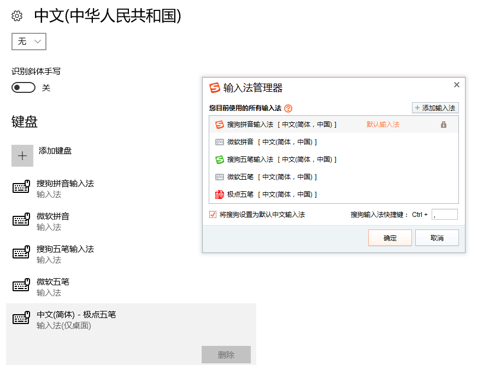Click the 取消 button
The width and height of the screenshot is (483, 365).
click(x=437, y=238)
